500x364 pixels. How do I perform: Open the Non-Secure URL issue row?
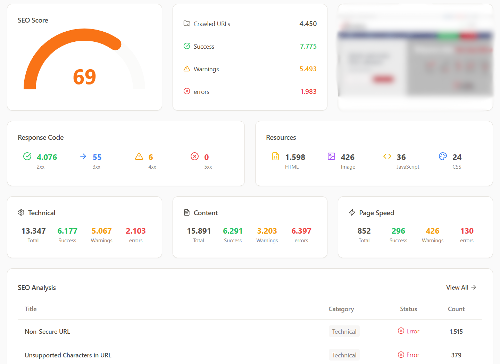click(x=48, y=332)
